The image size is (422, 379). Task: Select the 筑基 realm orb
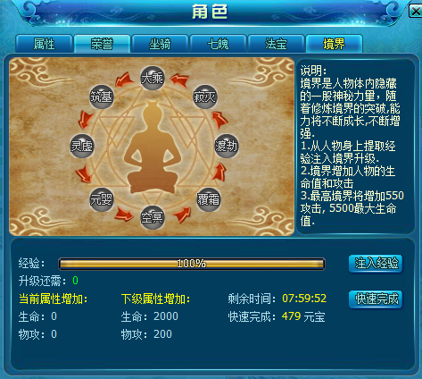102,97
